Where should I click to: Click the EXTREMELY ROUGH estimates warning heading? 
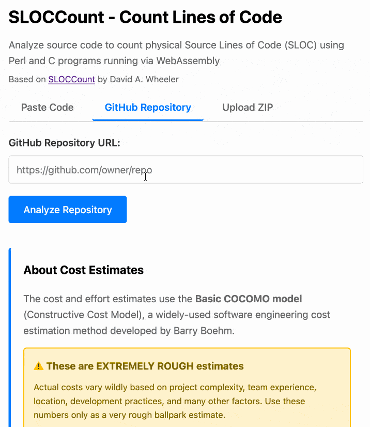pyautogui.click(x=145, y=366)
